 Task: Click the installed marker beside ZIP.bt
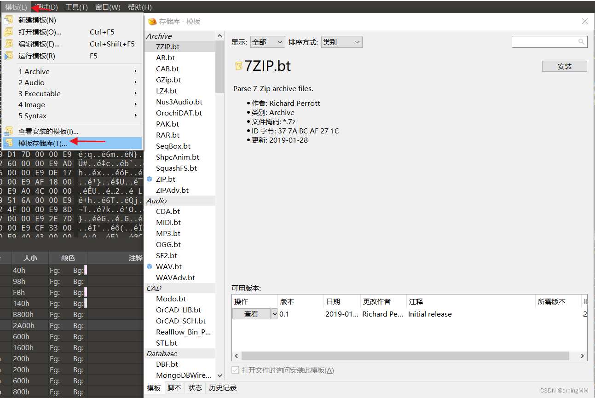point(149,179)
